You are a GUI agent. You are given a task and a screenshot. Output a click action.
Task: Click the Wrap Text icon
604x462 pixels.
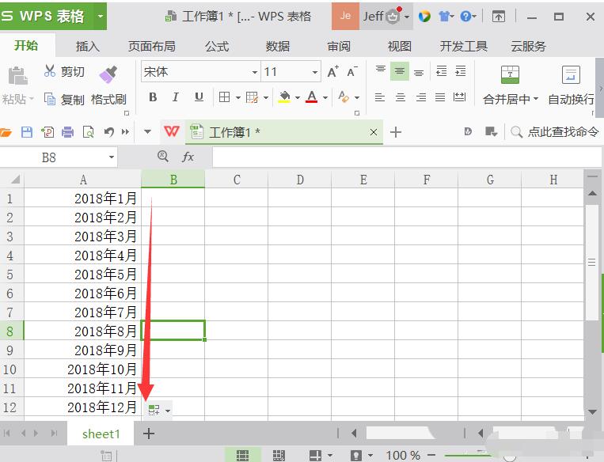point(571,75)
